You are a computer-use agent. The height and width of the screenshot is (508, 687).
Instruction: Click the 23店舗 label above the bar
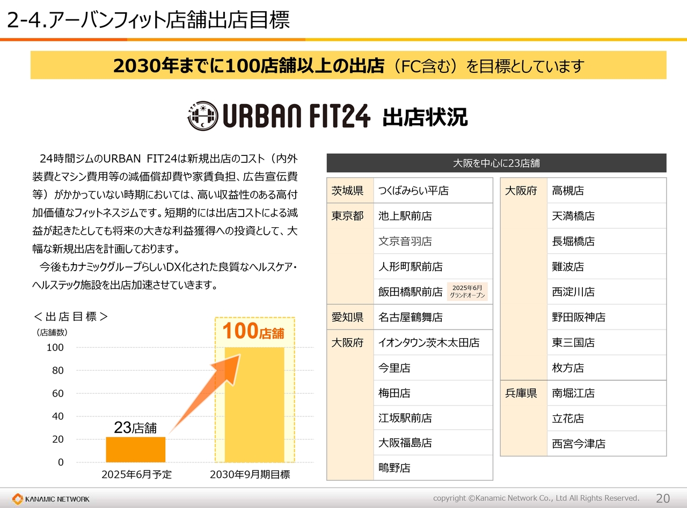135,428
